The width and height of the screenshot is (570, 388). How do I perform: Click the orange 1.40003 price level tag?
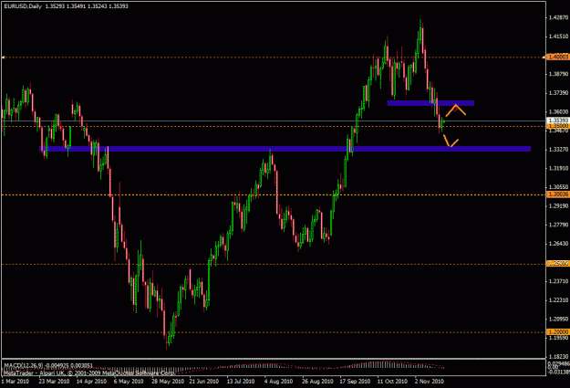557,58
